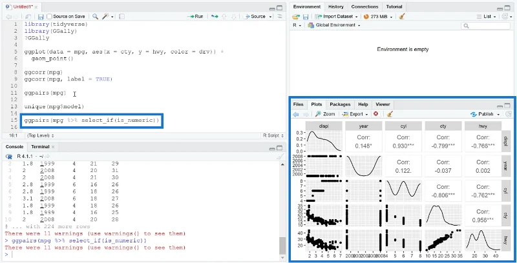
Task: Clear console with broom icon
Action: tap(280, 156)
